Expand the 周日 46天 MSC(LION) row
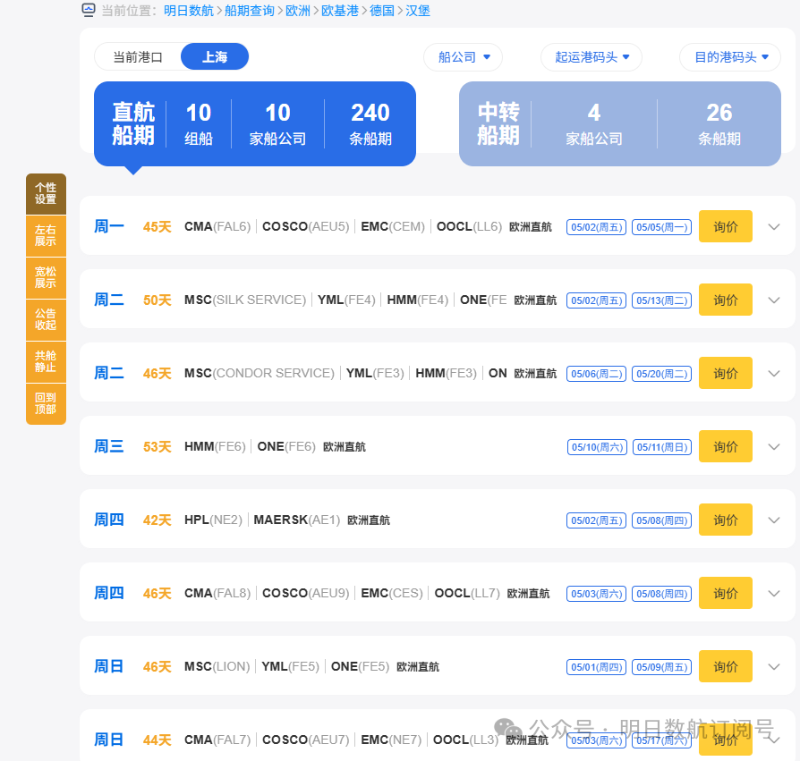Screen dimensions: 800x761 [774, 667]
